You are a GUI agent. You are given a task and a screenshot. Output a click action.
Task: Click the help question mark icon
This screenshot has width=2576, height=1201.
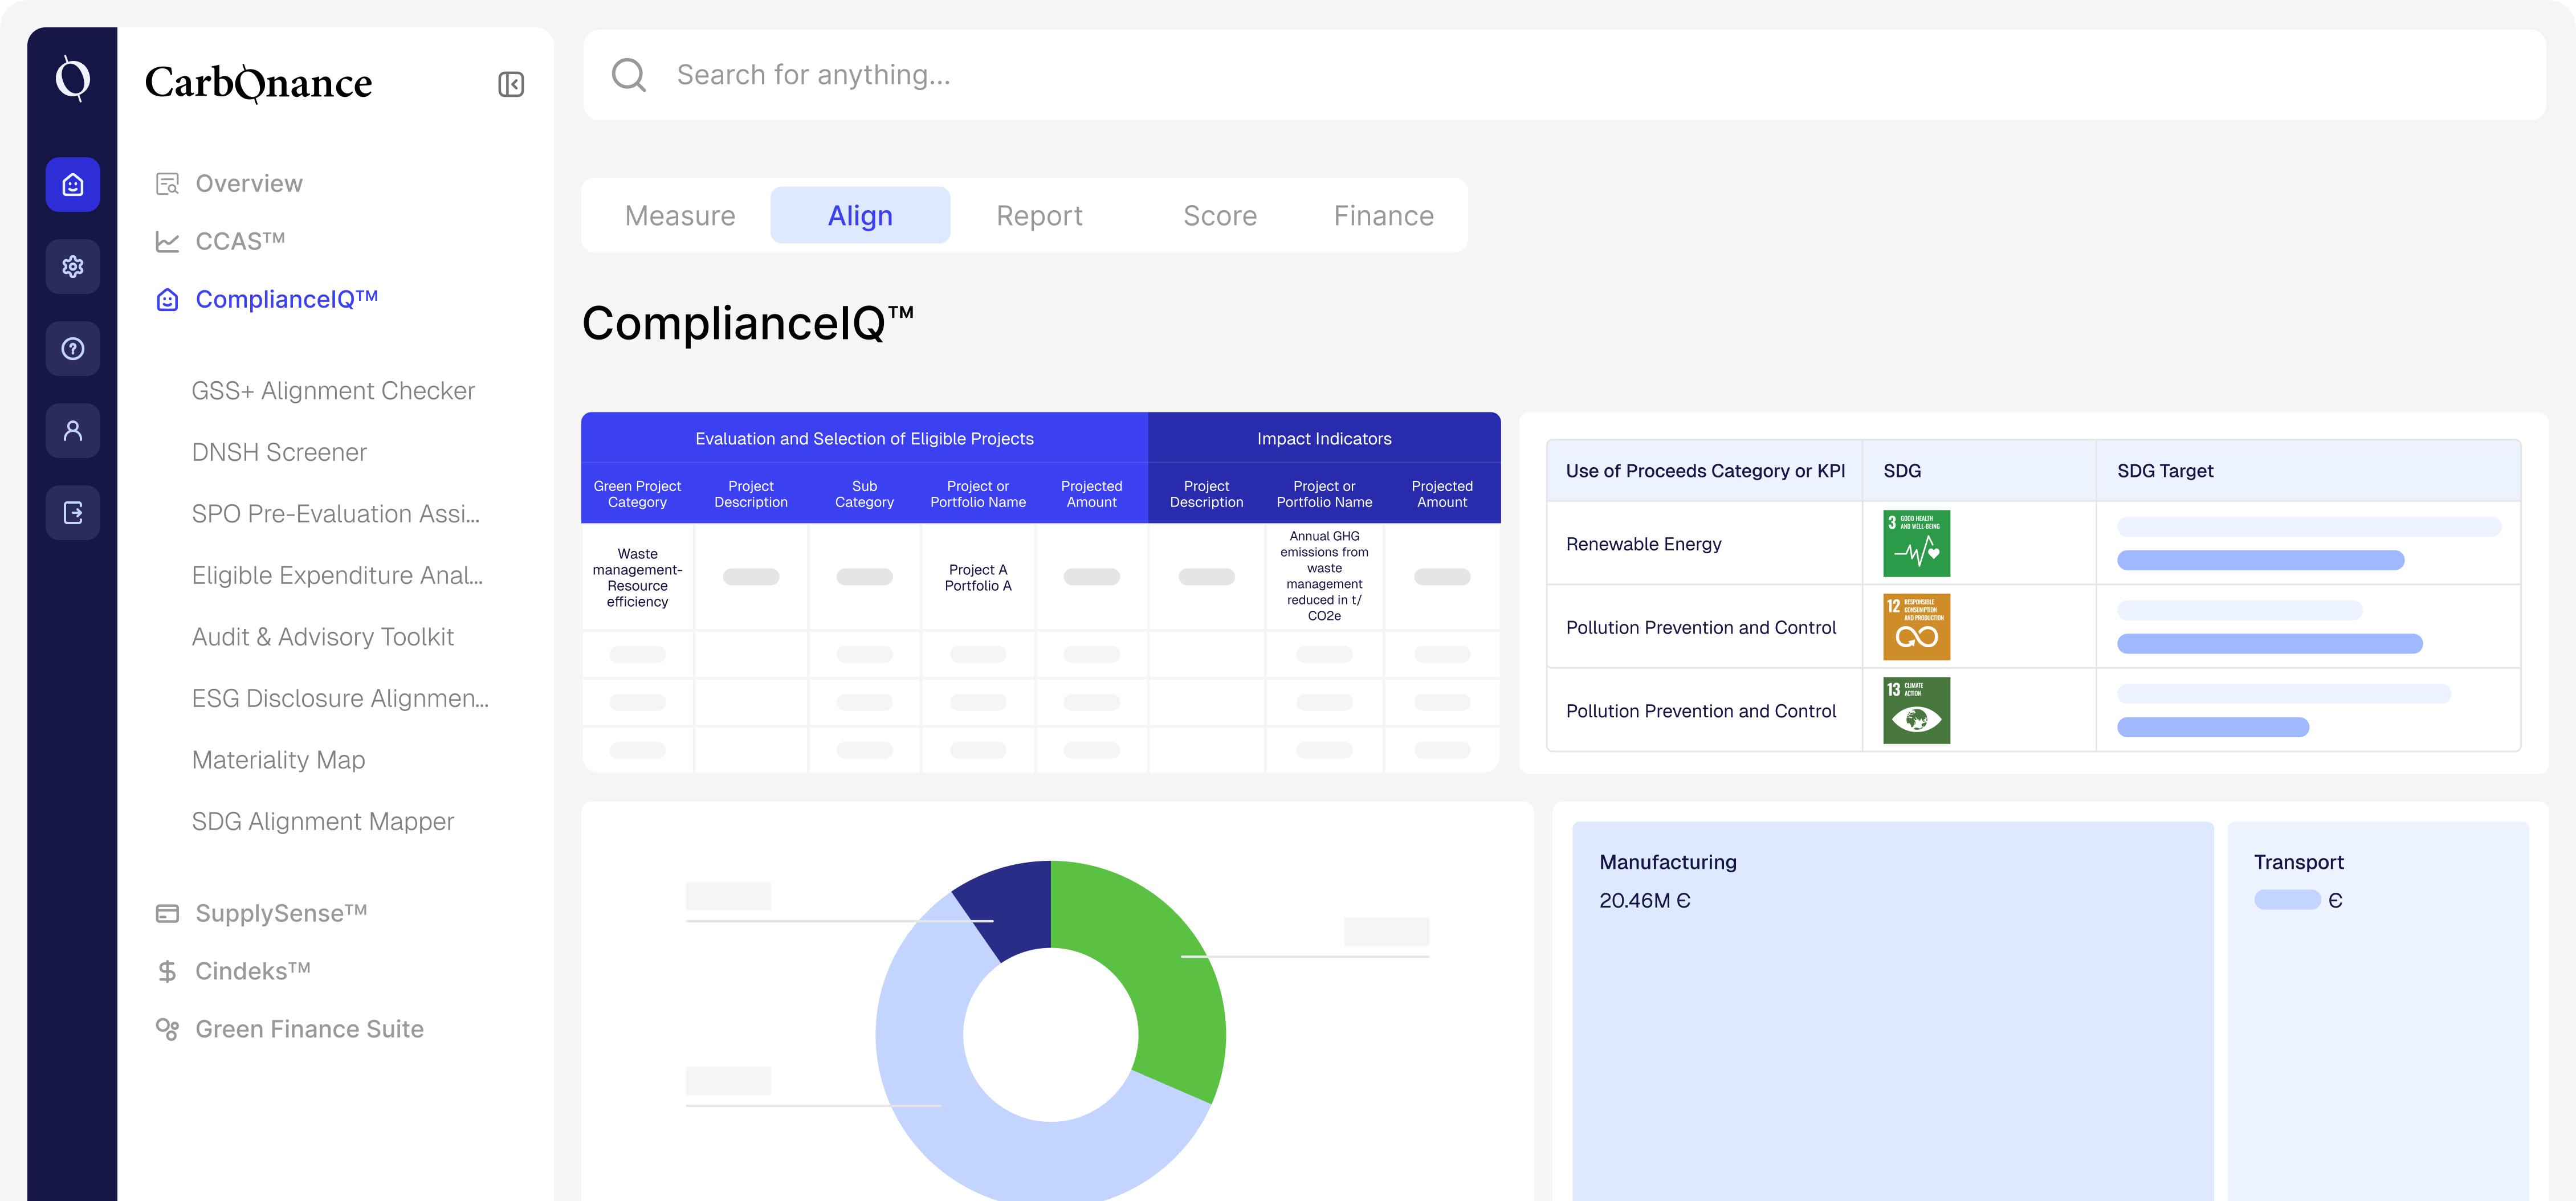coord(72,348)
